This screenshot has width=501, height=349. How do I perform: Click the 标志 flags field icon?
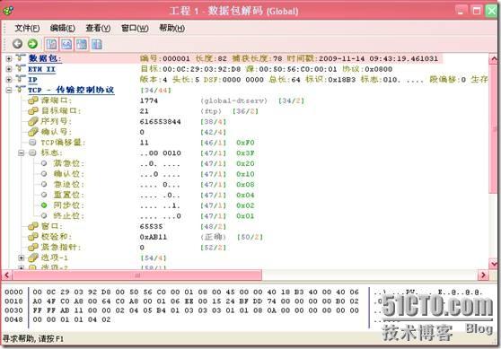click(x=32, y=153)
